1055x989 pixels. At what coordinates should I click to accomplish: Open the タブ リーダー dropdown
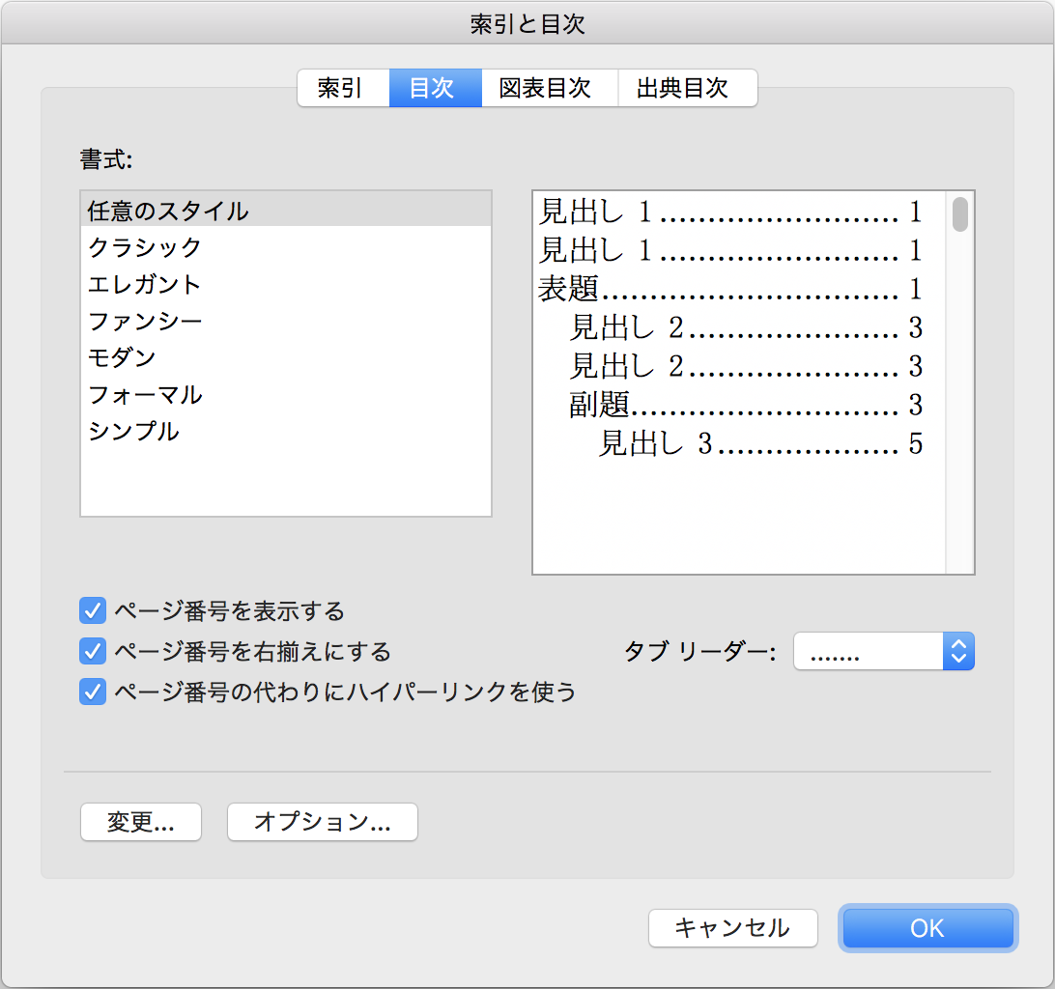click(x=883, y=652)
